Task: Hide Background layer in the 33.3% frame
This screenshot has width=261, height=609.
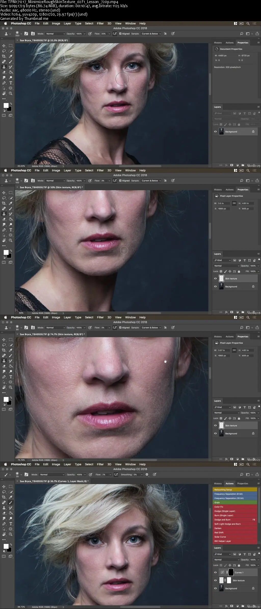Action: point(215,132)
